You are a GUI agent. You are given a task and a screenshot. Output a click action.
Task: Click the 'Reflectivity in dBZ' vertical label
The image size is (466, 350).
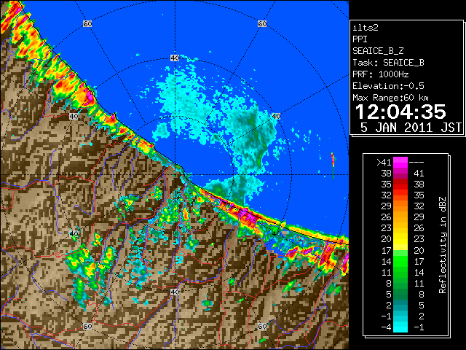[x=443, y=245]
